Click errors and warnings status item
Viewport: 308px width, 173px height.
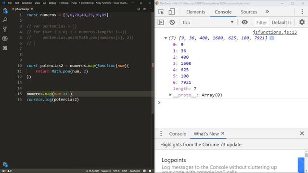[x=7, y=171]
